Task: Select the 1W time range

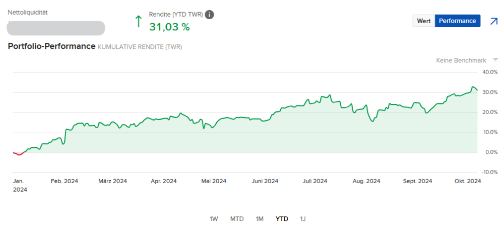Action: (x=214, y=218)
